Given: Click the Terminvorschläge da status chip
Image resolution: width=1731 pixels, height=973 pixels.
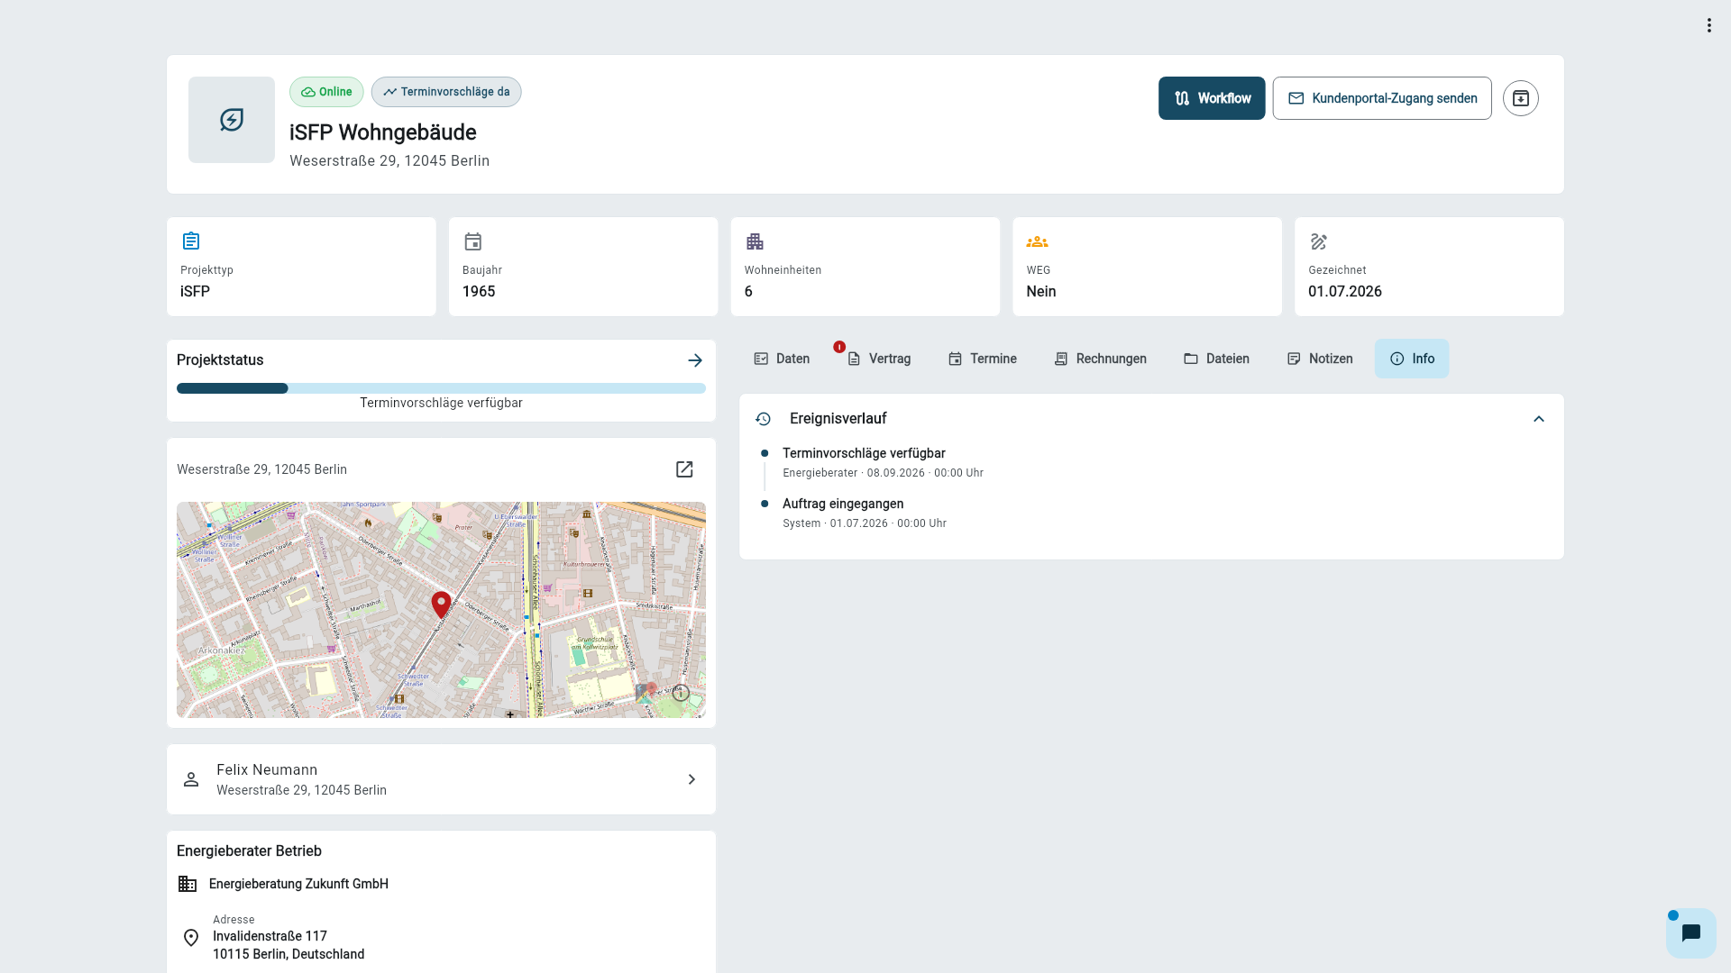Looking at the screenshot, I should click(446, 92).
